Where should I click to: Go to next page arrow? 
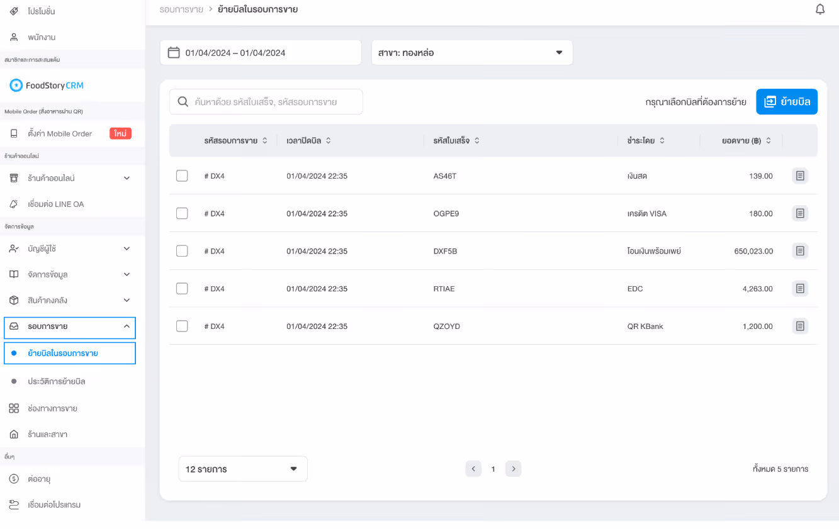(x=514, y=469)
